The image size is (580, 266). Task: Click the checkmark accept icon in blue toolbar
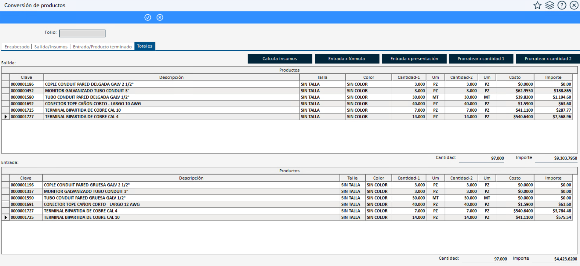(148, 17)
